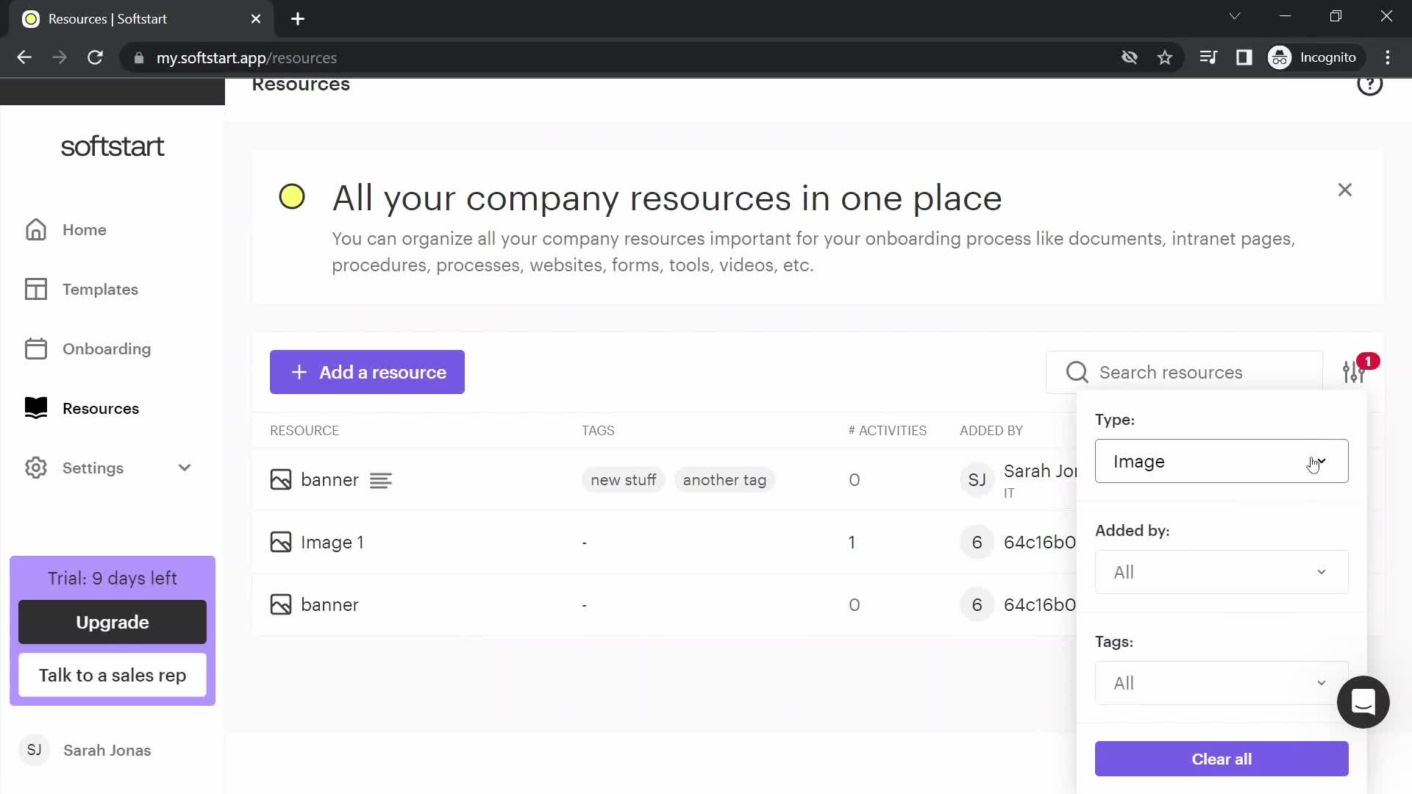Viewport: 1412px width, 794px height.
Task: Go to Onboarding in the sidebar
Action: point(107,349)
